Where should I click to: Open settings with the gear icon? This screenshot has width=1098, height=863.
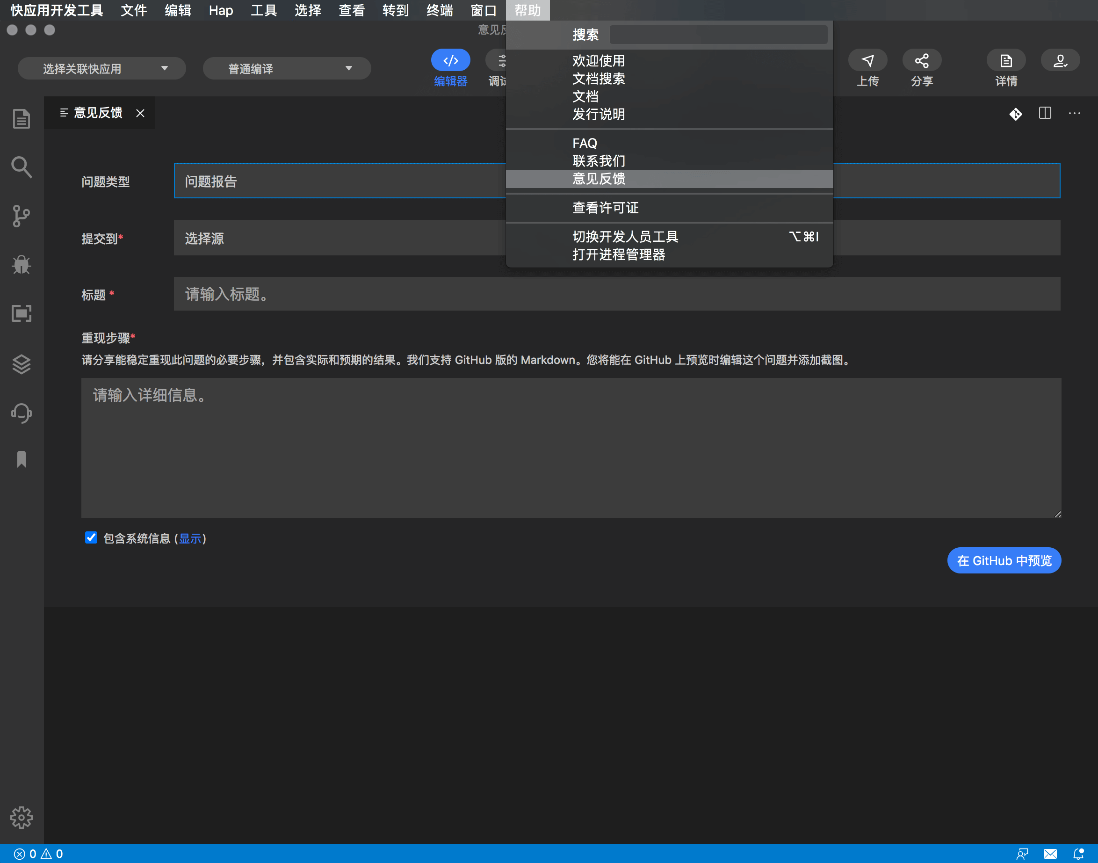(x=21, y=817)
